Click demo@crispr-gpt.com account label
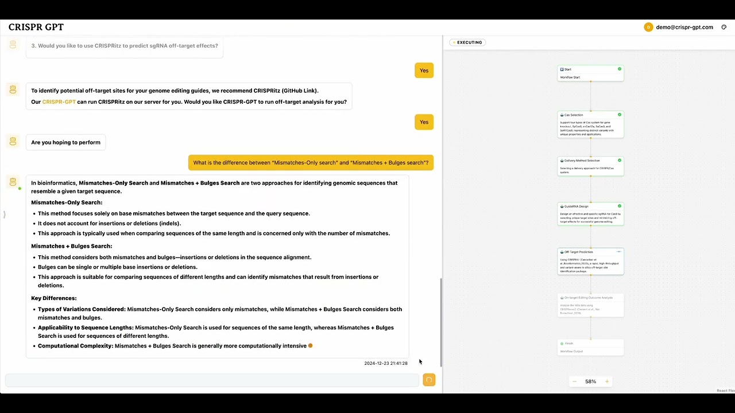The image size is (735, 413). (684, 27)
